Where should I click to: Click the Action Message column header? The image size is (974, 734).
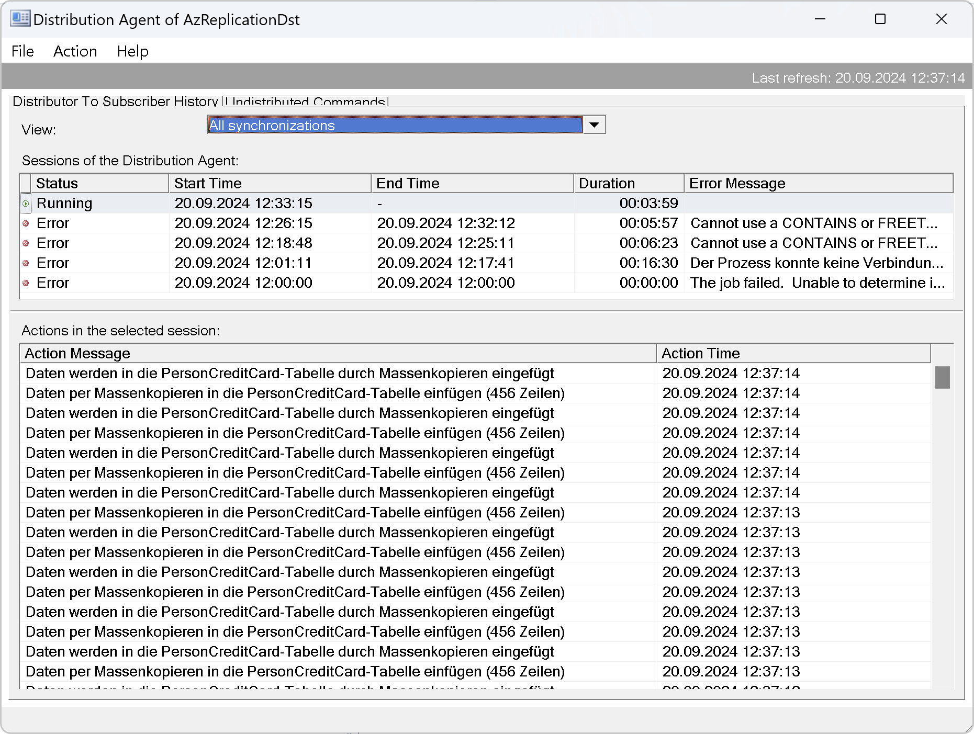(338, 353)
